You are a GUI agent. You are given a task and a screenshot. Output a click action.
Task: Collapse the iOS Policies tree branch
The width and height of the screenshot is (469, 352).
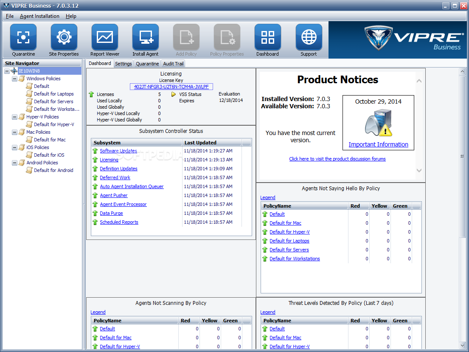(14, 148)
